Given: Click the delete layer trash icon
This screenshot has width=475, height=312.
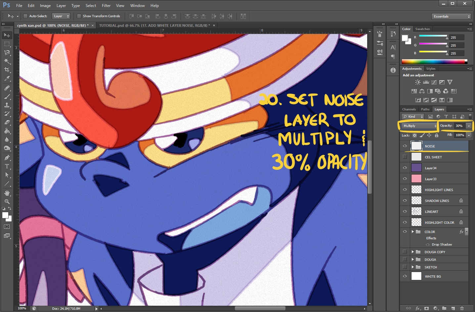Looking at the screenshot, I should click(462, 308).
